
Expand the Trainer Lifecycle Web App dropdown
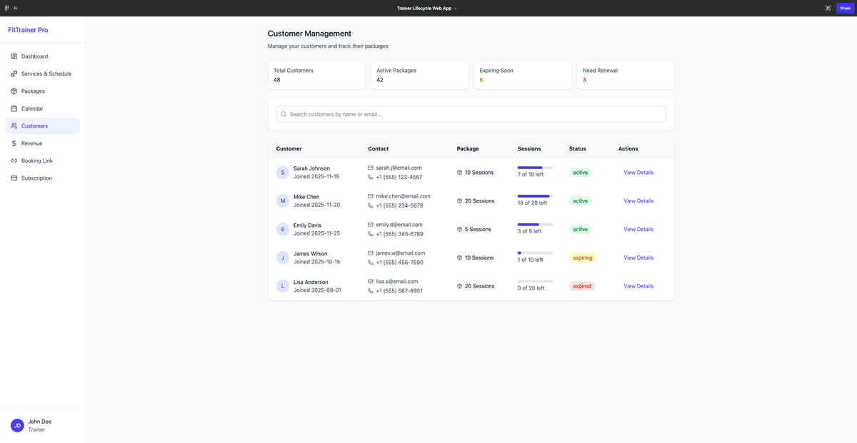point(455,8)
